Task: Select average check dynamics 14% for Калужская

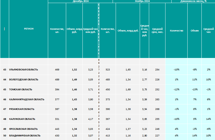Action: pos(208,119)
